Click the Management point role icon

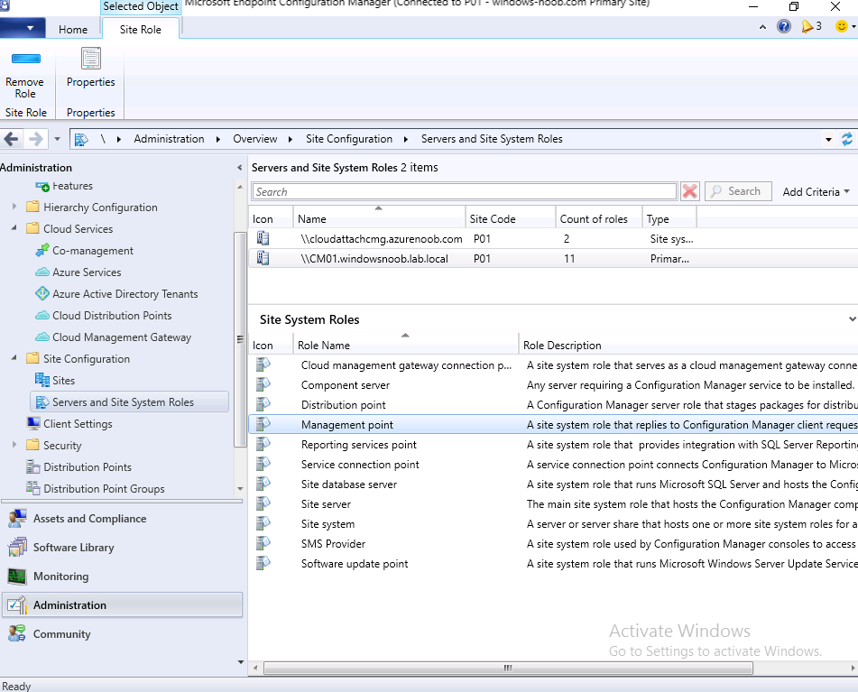point(263,423)
